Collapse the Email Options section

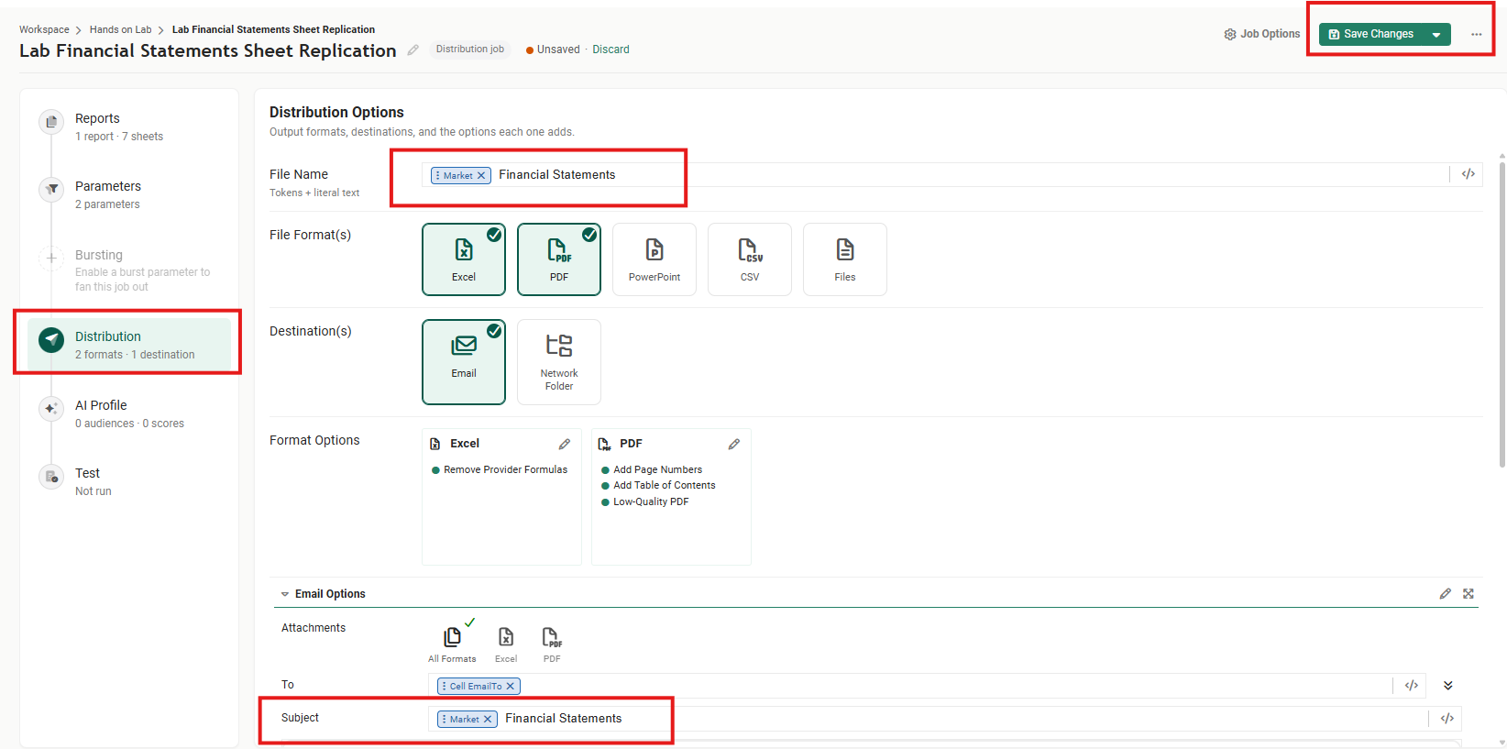(285, 594)
